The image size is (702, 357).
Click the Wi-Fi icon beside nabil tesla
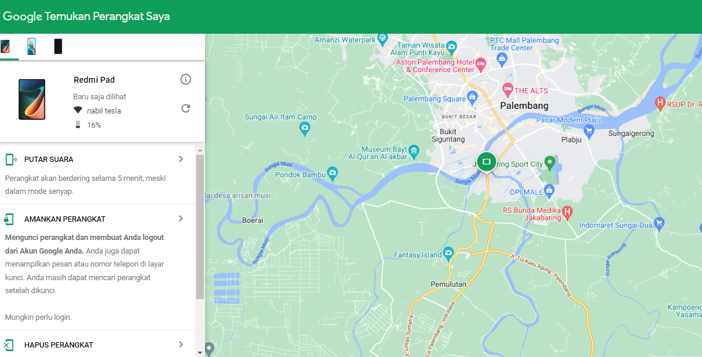pos(78,110)
